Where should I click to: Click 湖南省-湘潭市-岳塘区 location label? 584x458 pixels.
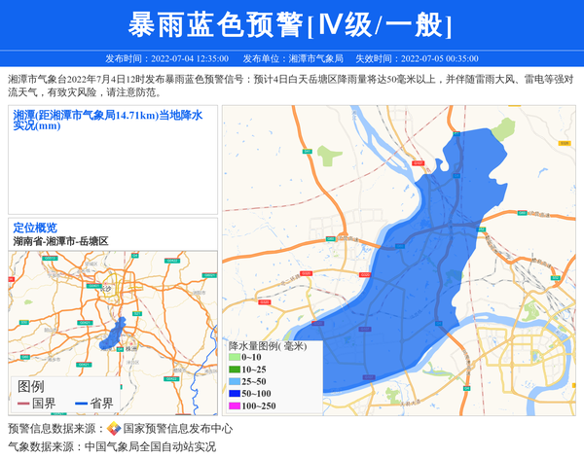click(x=60, y=241)
